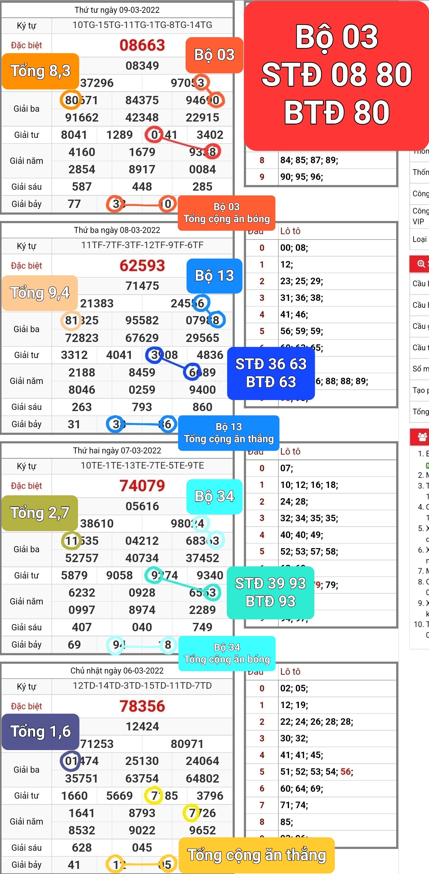Viewport: 429px width, 874px height.
Task: Select code row 12TD-14TD-3TD-15TD-11TD-7TD
Action: point(142,686)
